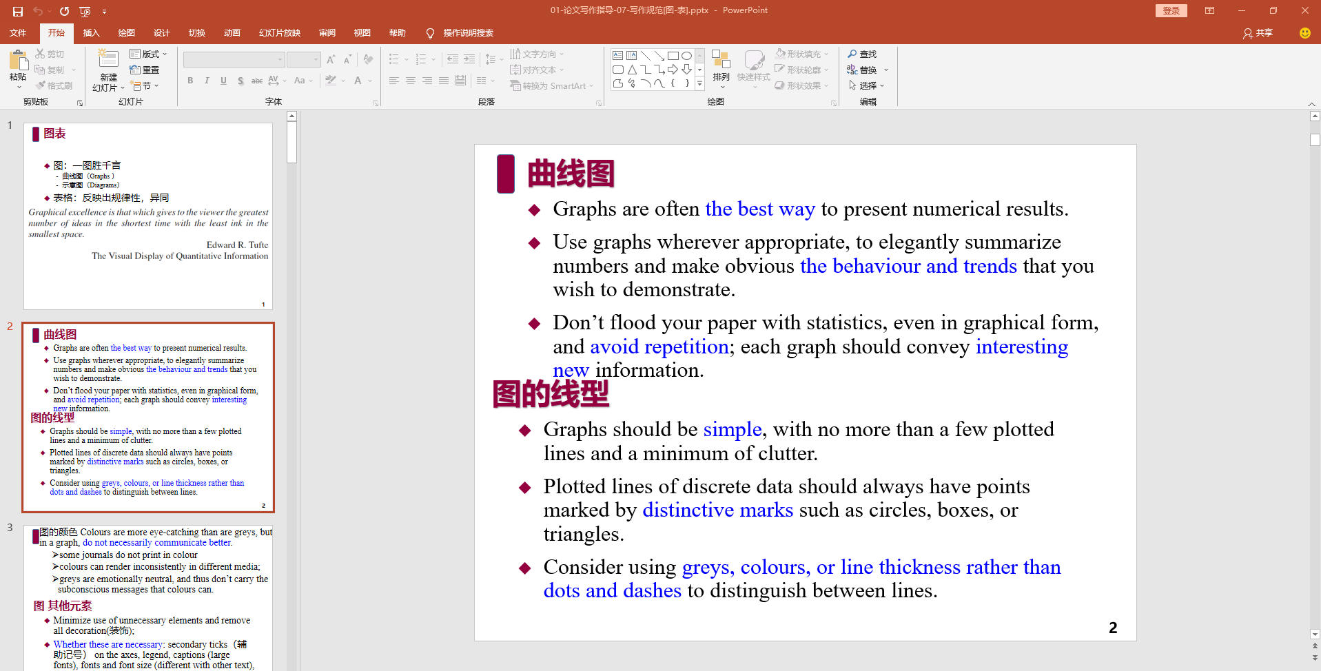Toggle Align Right paragraph alignment
The width and height of the screenshot is (1321, 671).
click(x=427, y=81)
